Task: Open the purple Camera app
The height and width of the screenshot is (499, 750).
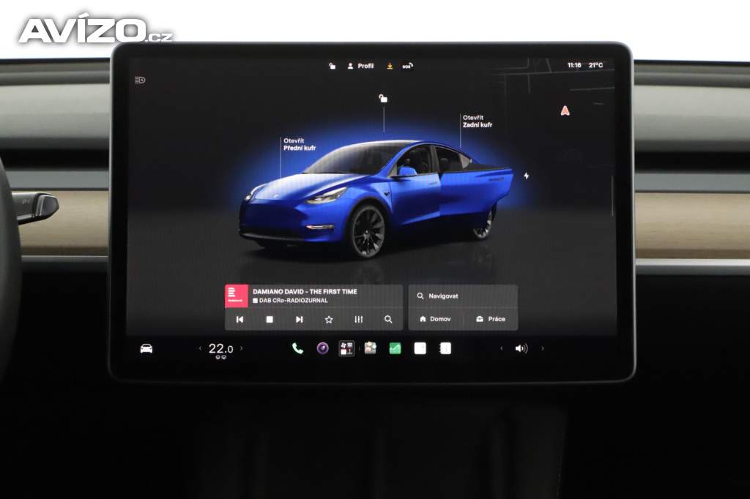Action: 323,348
